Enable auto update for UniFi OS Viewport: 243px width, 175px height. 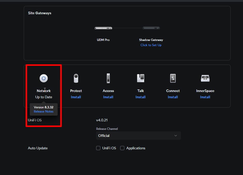click(98, 148)
